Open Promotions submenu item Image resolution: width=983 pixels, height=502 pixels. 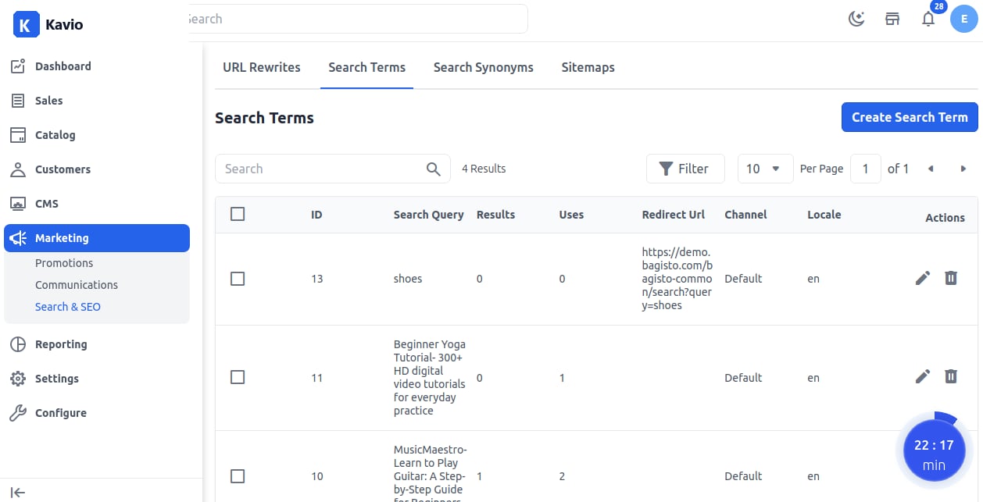[64, 263]
